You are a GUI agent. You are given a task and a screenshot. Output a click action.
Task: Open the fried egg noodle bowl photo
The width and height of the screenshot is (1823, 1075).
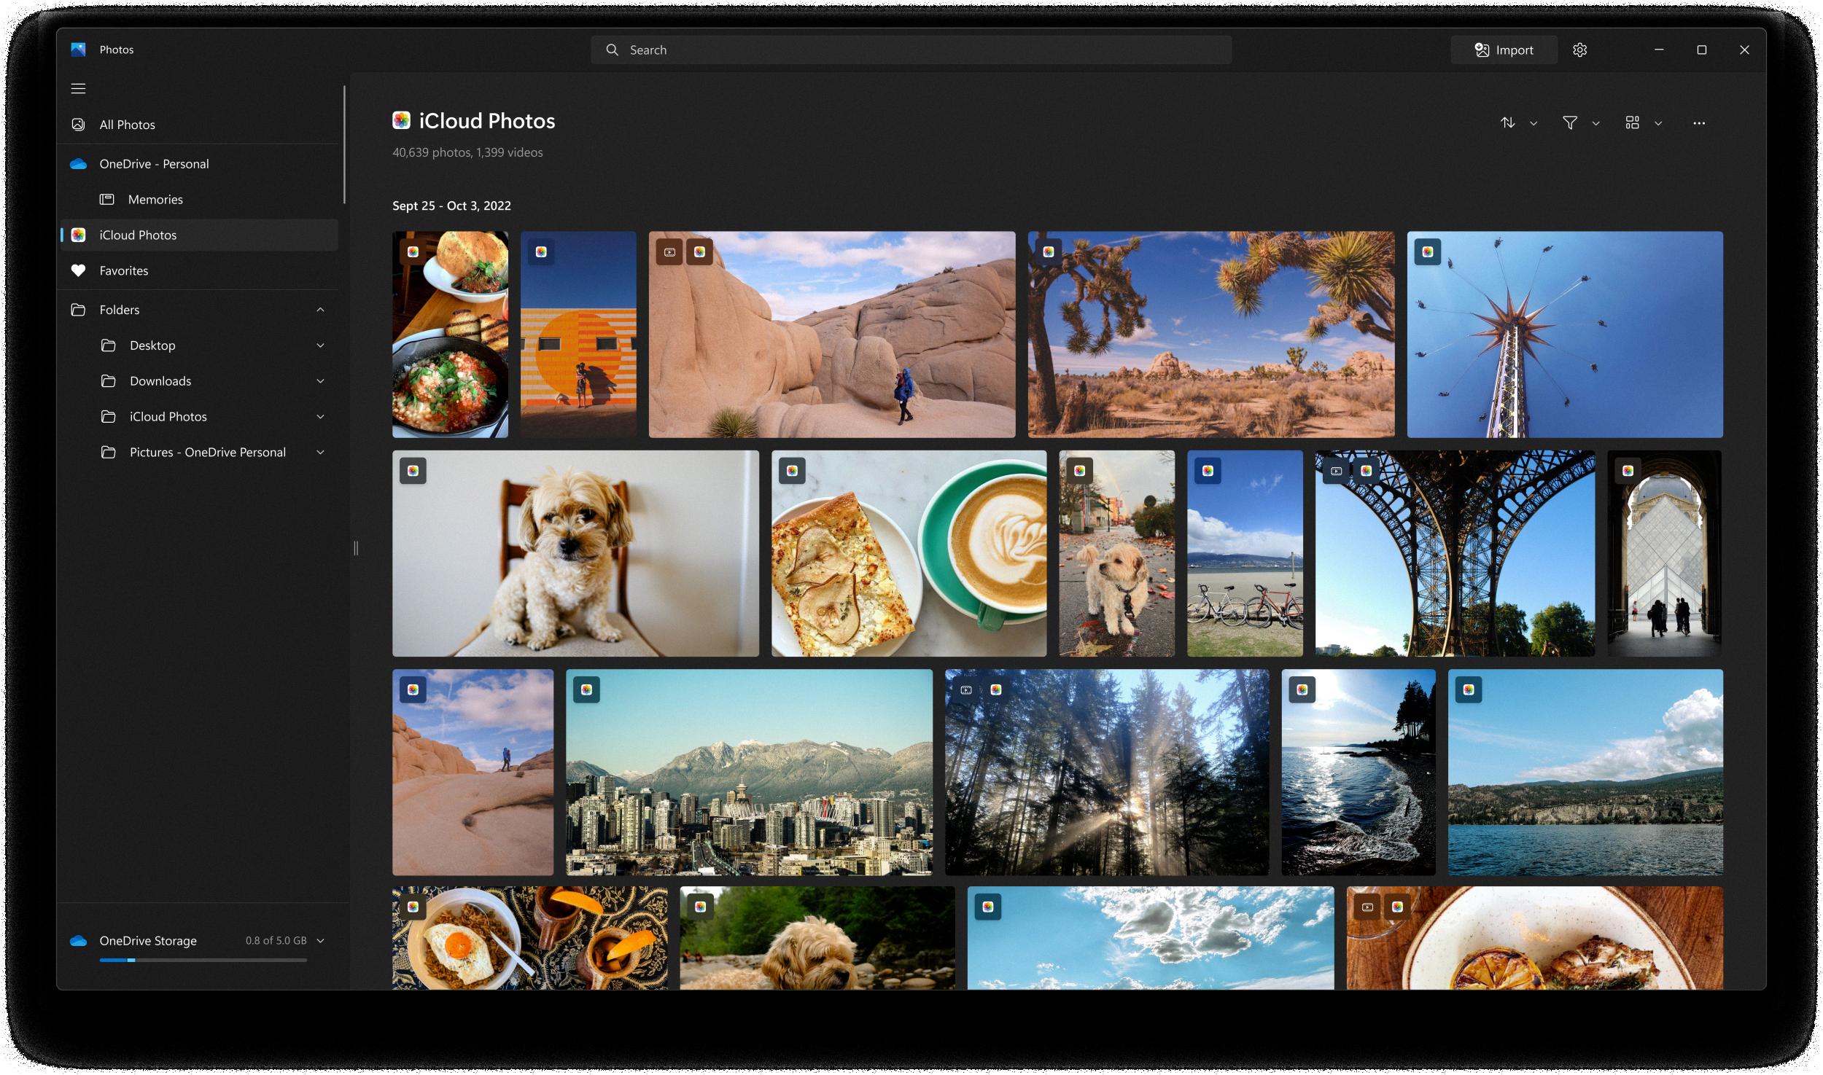tap(529, 938)
